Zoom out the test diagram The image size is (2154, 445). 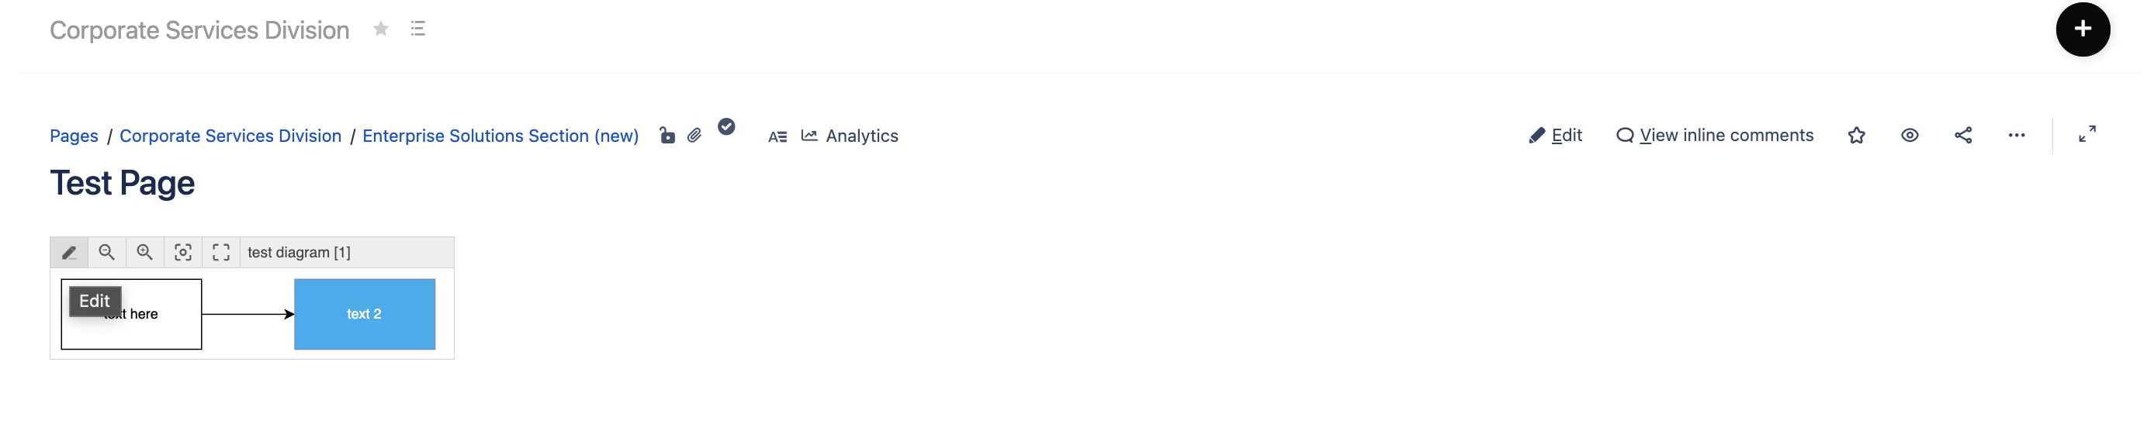click(107, 252)
